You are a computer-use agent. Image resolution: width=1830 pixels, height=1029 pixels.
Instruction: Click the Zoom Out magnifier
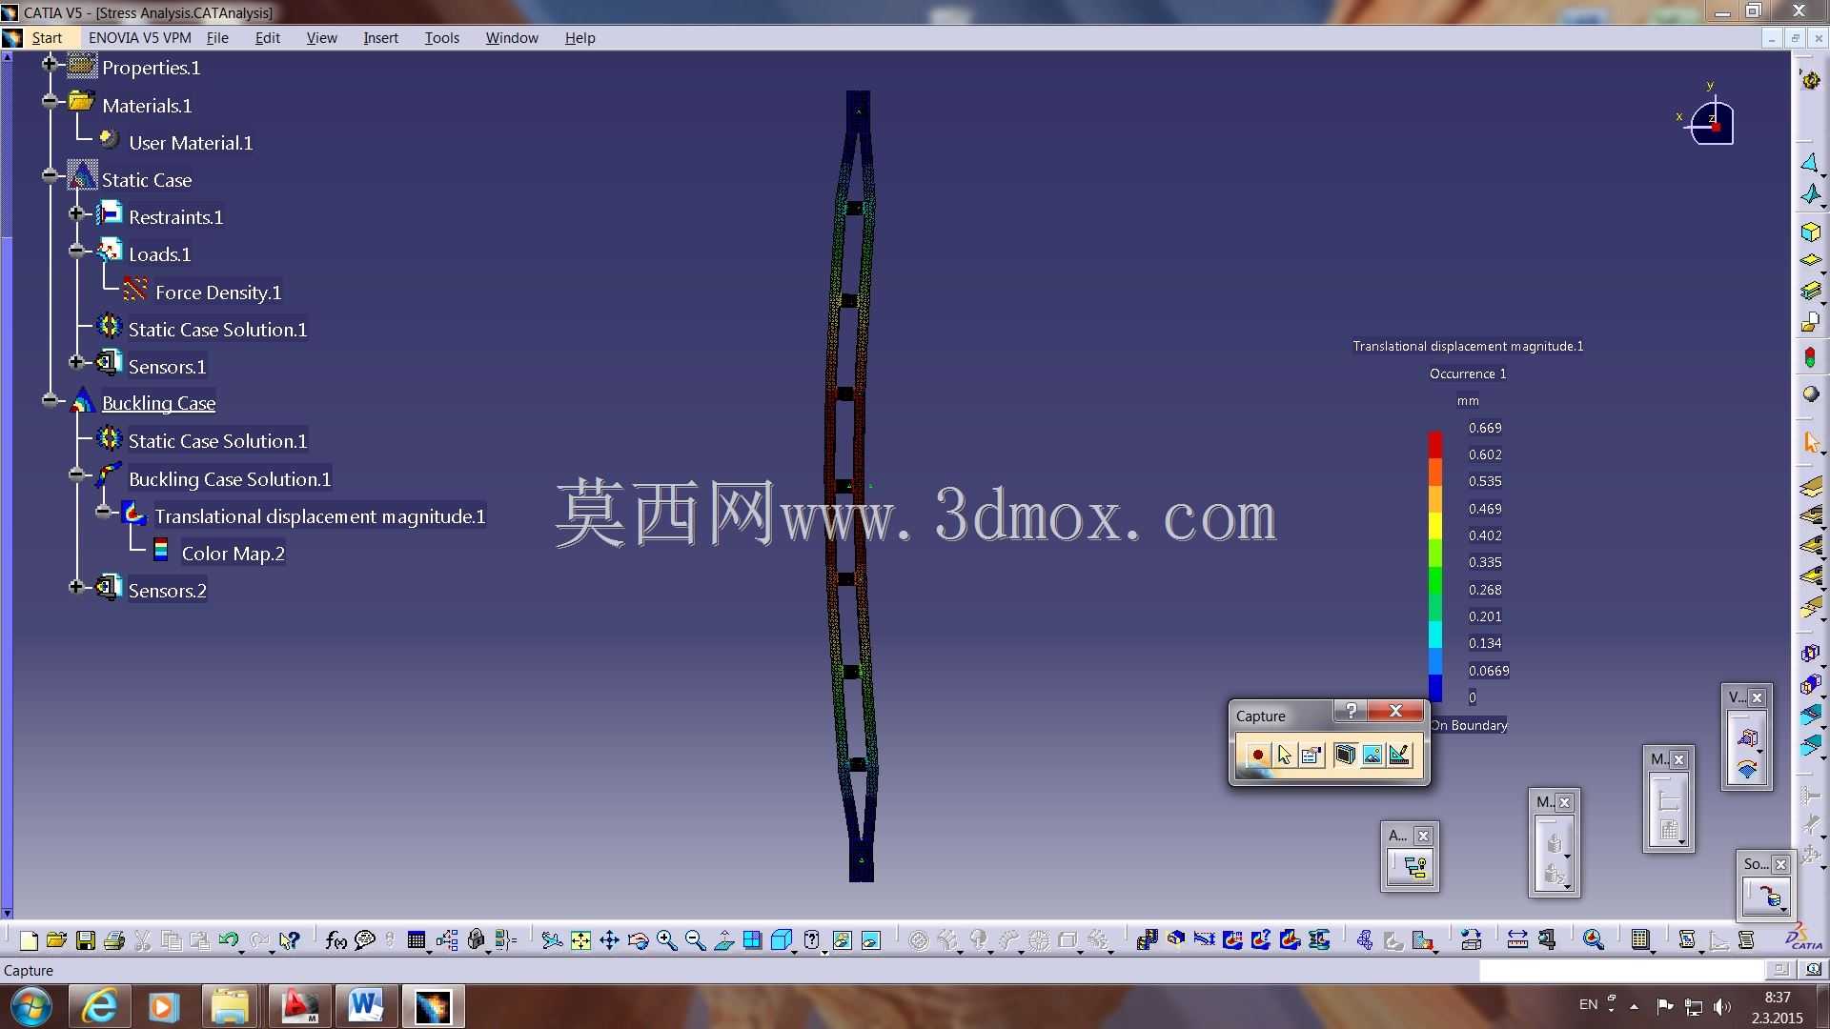[695, 941]
